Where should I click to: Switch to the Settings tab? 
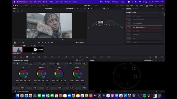pyautogui.click(x=136, y=9)
